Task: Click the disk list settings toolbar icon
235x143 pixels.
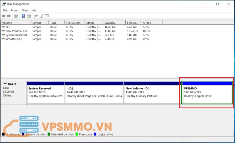Action: point(47,16)
